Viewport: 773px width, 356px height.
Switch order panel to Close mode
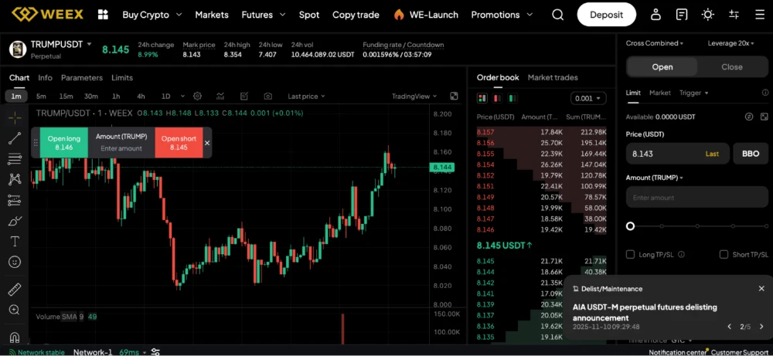point(731,67)
